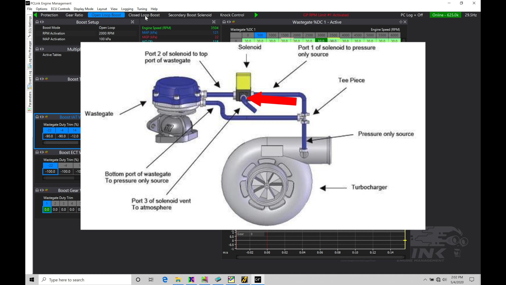Click the right arrow on Boost Setup header

43,22
